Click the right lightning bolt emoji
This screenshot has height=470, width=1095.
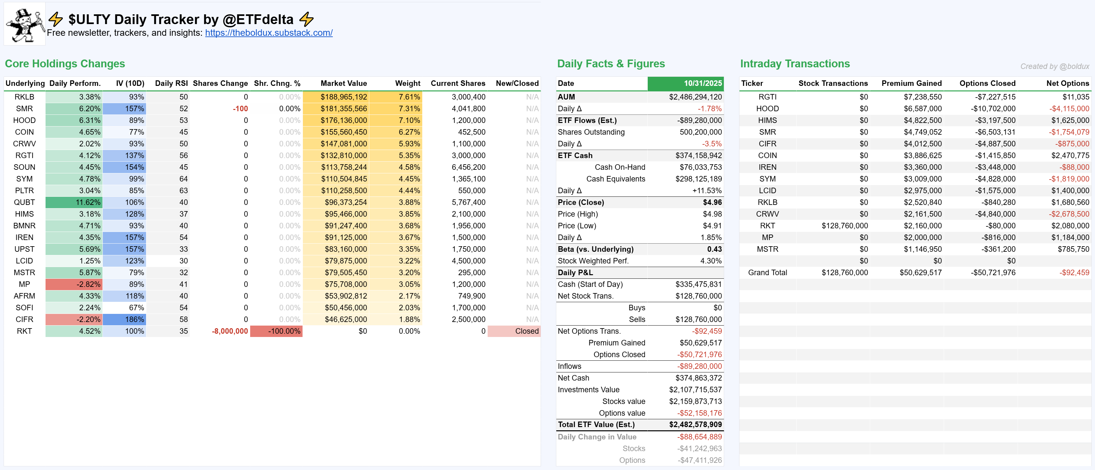(x=306, y=19)
